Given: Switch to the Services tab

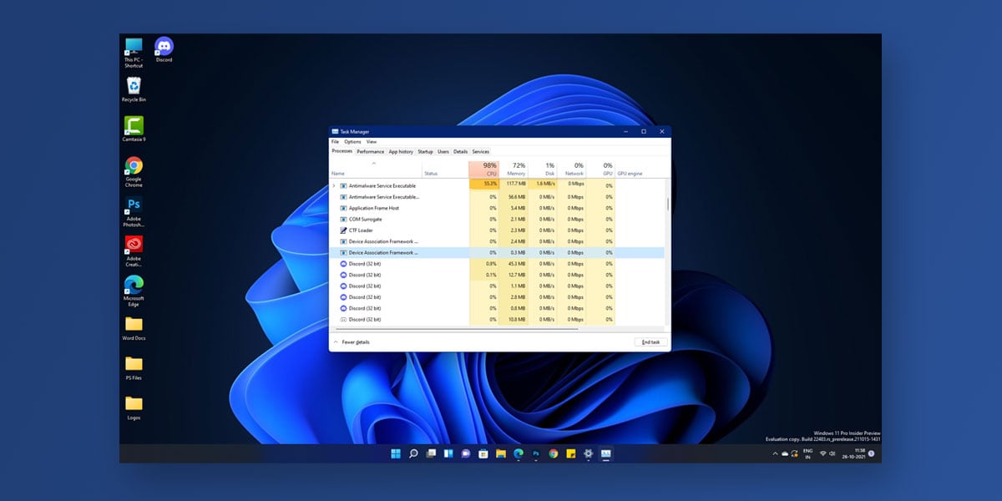Looking at the screenshot, I should (481, 152).
